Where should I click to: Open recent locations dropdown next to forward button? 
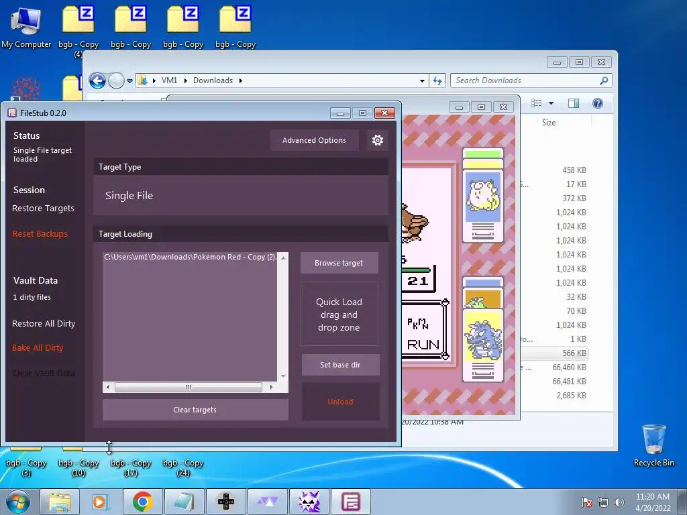[x=129, y=81]
